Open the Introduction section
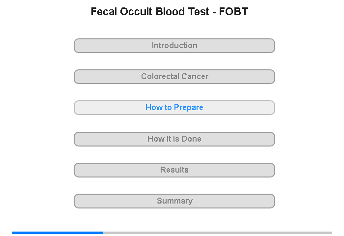344x236 pixels. (174, 46)
